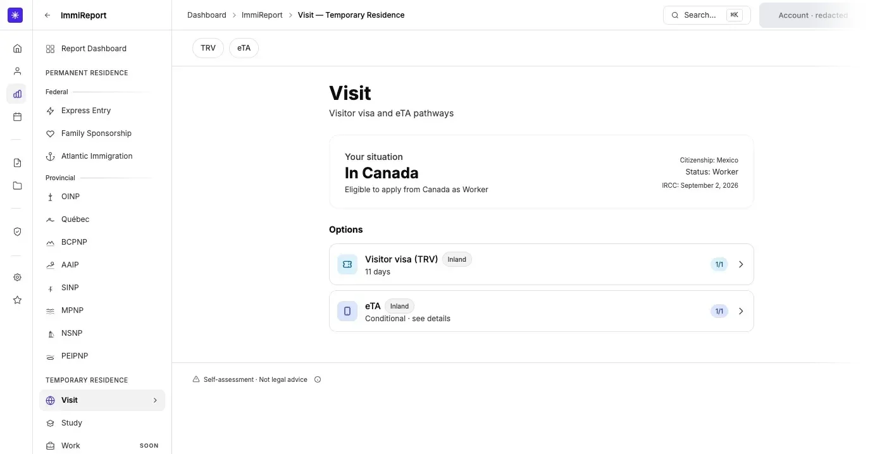Open Family Sponsorship sidebar item
This screenshot has height=454, width=875.
102,133
